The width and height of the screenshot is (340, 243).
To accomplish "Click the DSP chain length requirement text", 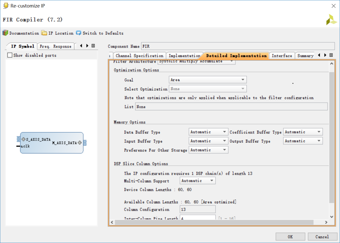I will 188,173.
